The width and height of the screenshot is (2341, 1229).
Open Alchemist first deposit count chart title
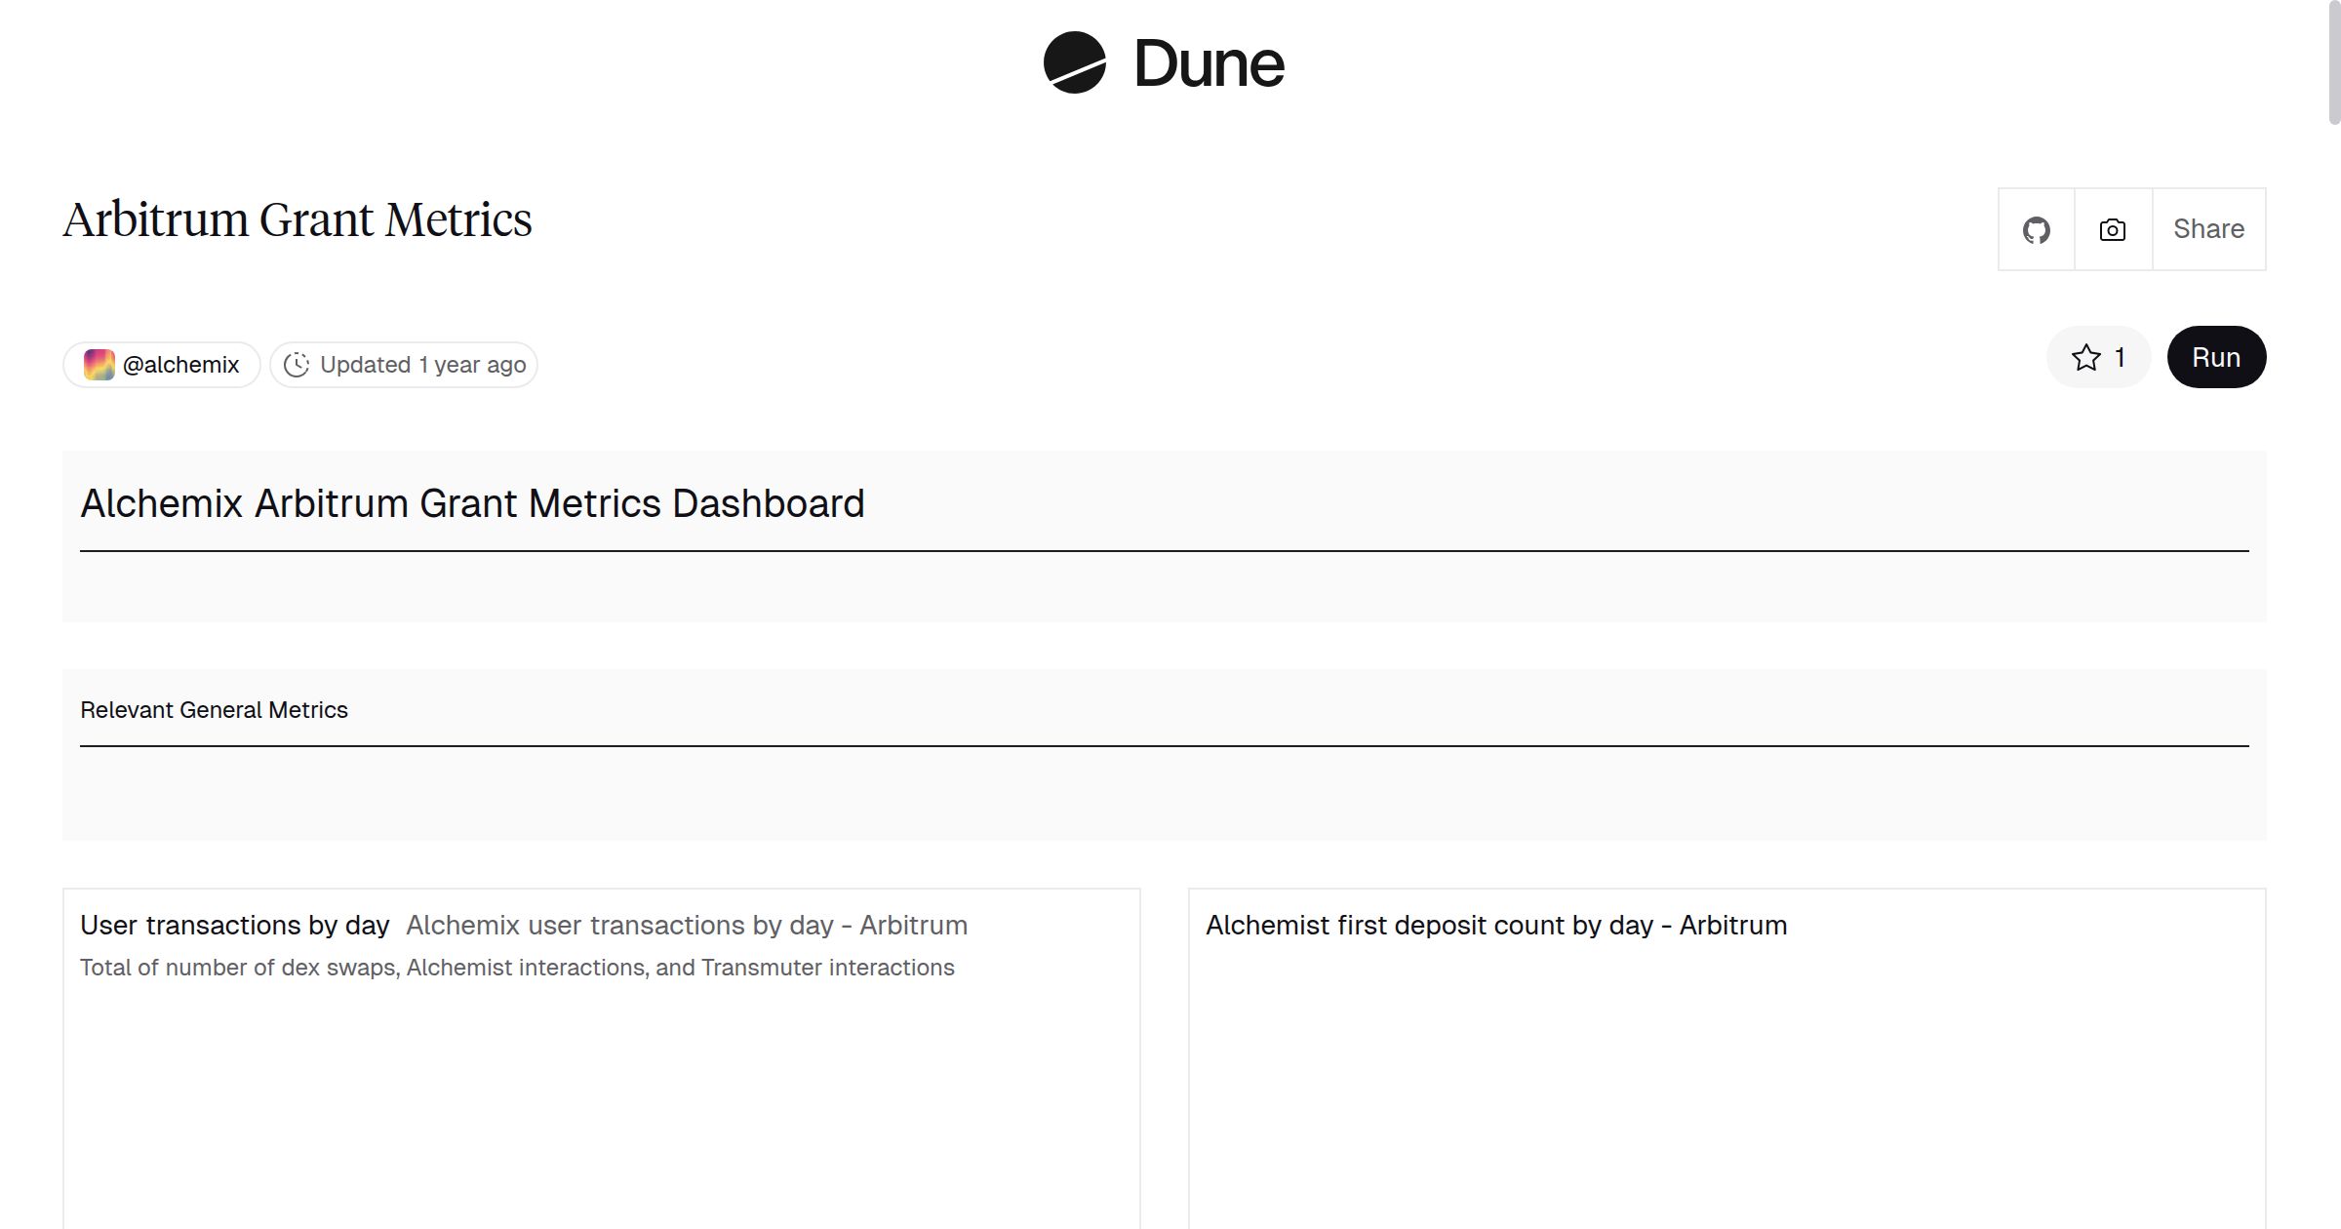click(x=1495, y=925)
